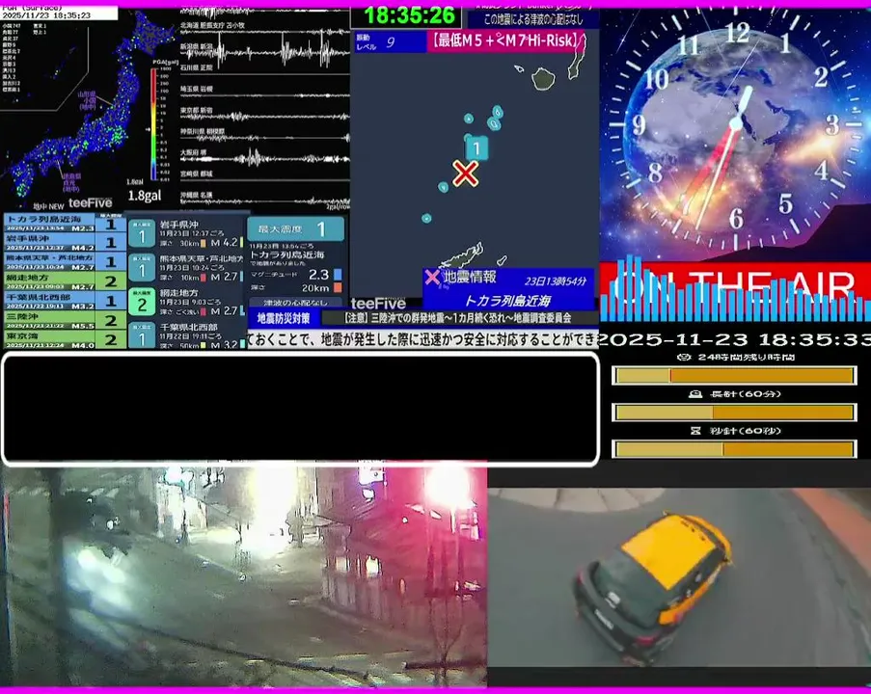Click the icon beside 長針(60分) label

(694, 393)
